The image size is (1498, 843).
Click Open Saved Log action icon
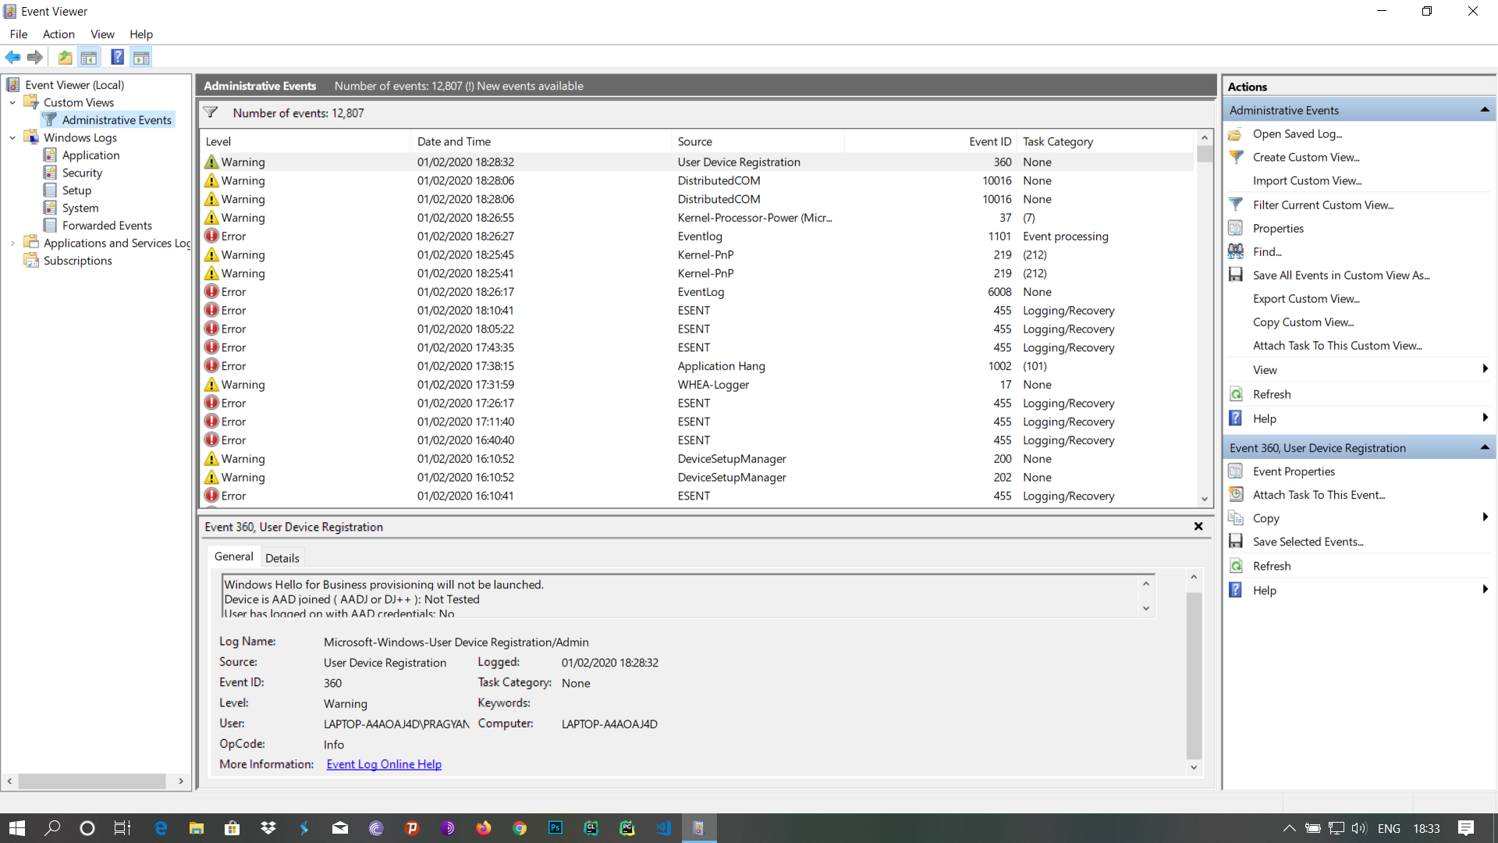point(1236,133)
